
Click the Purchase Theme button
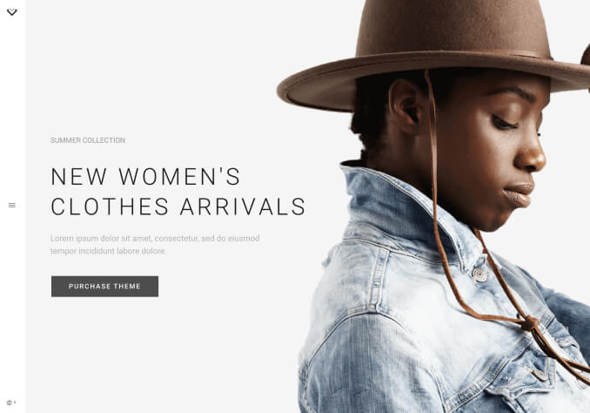coord(104,287)
